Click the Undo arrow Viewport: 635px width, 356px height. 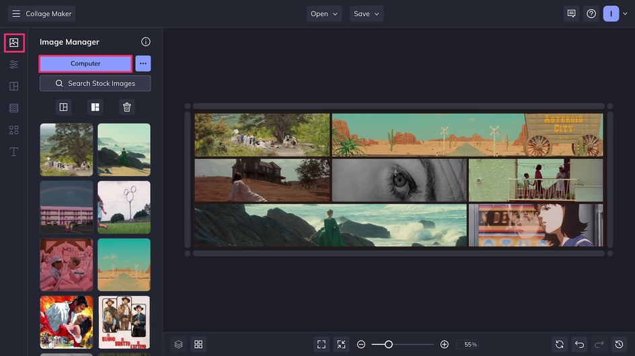point(580,344)
